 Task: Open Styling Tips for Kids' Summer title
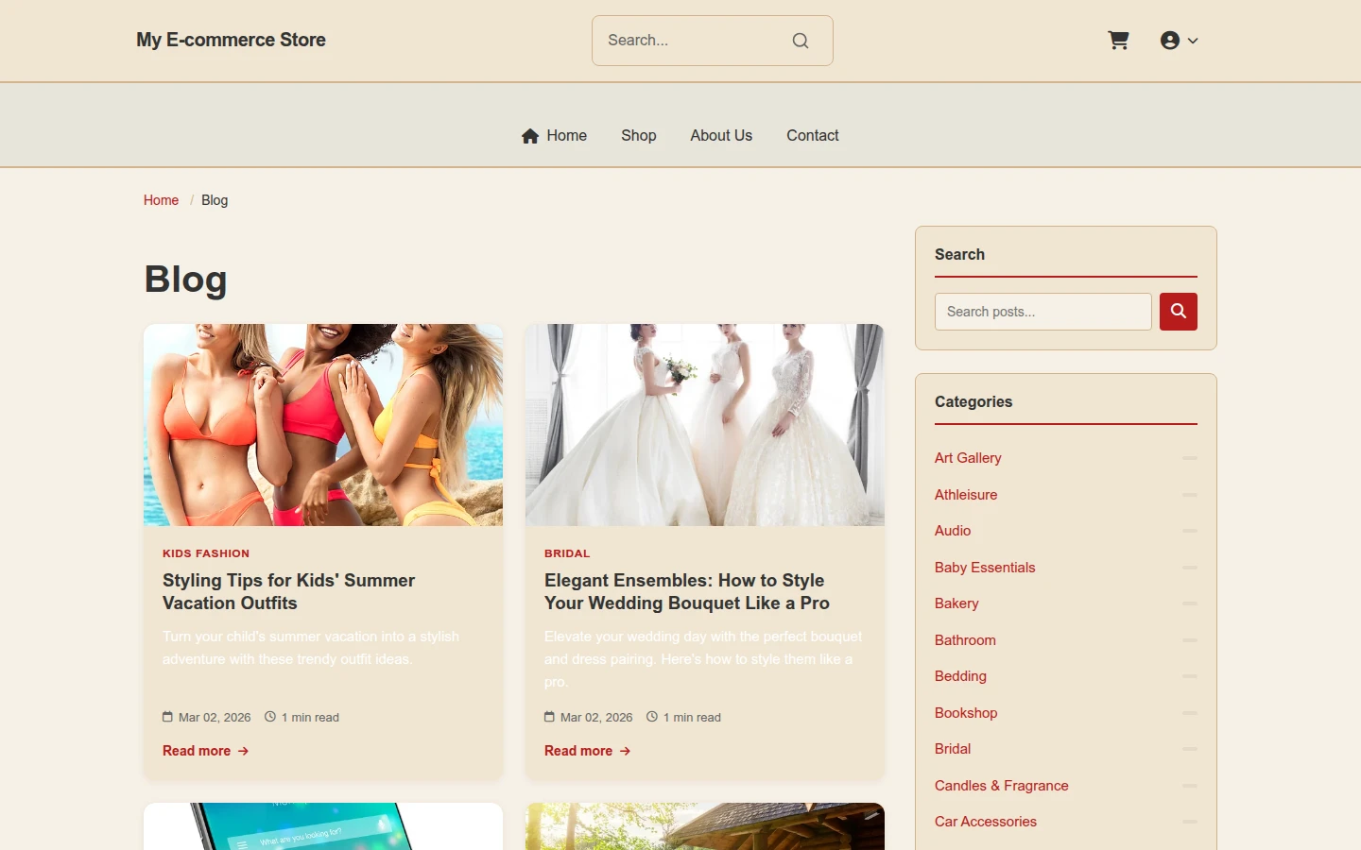pos(289,592)
